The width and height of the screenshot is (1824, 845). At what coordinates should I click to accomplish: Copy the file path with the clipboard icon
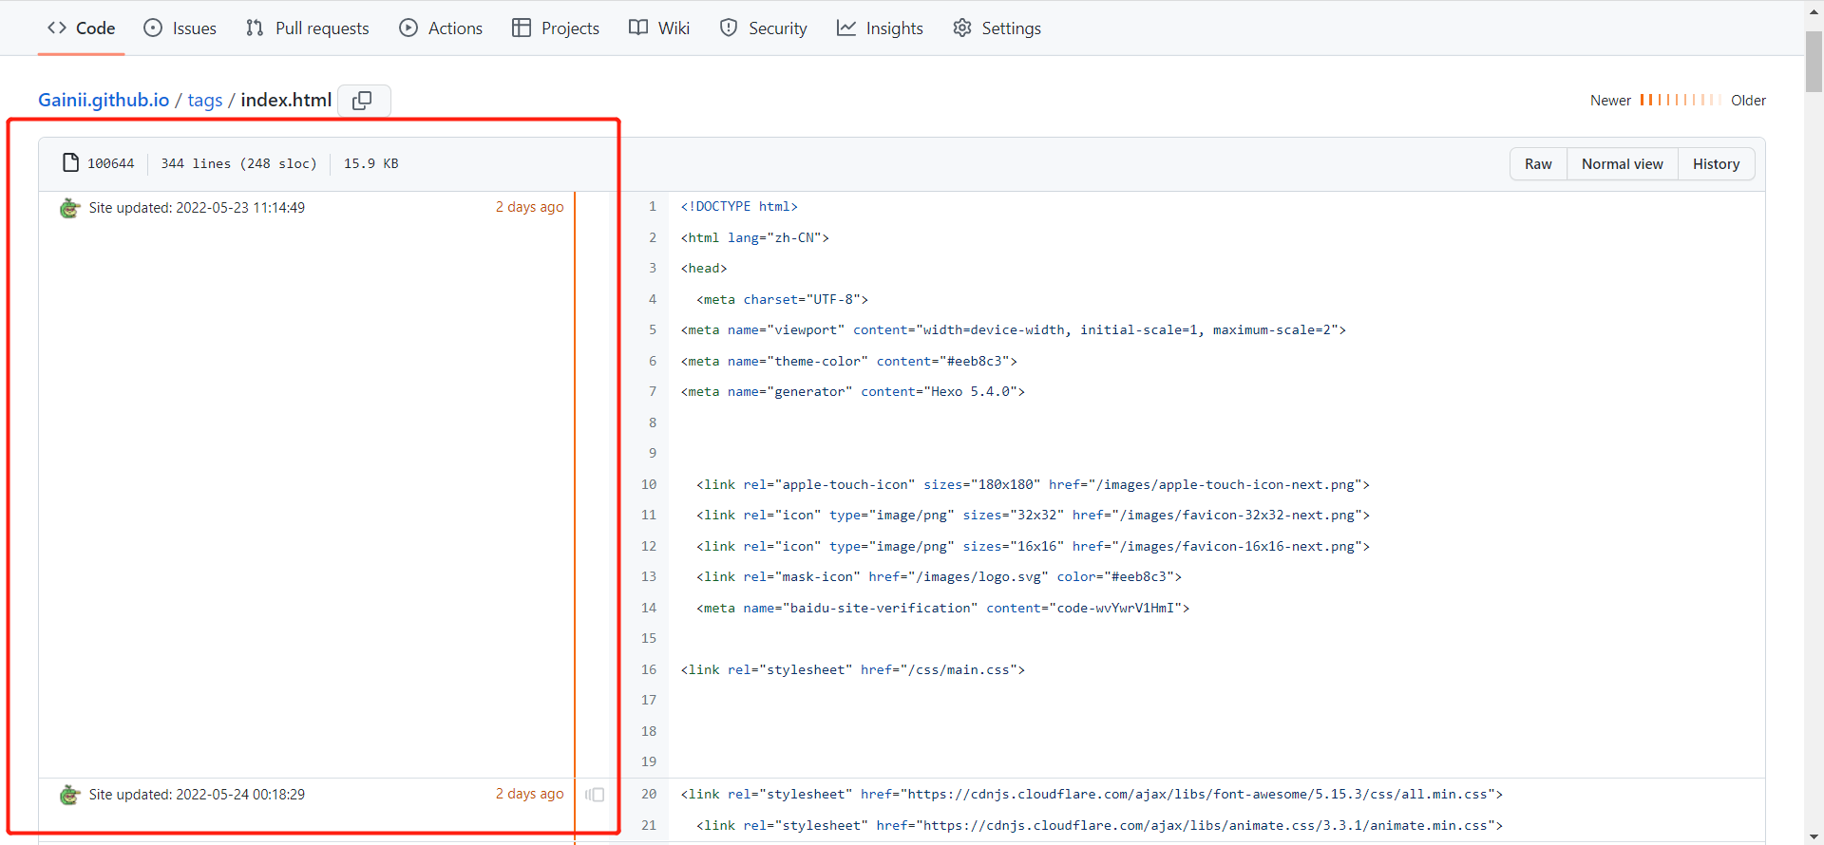tap(363, 101)
